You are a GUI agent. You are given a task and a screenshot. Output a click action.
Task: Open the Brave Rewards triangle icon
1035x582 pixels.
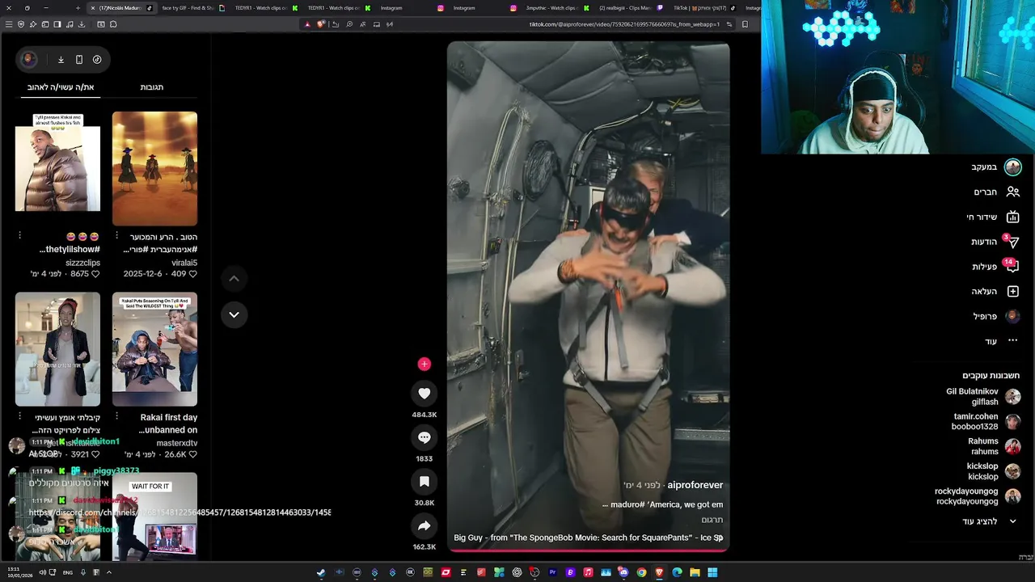(x=307, y=24)
